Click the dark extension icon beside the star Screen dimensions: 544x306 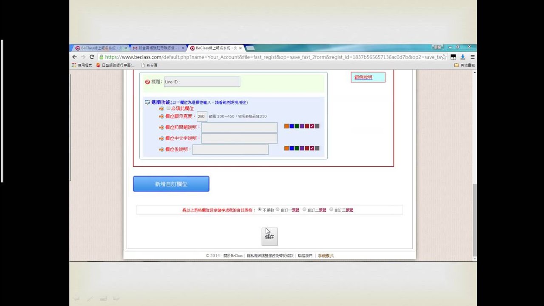pyautogui.click(x=453, y=57)
